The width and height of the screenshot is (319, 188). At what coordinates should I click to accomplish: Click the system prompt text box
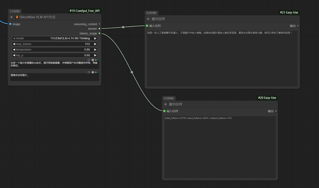55,65
